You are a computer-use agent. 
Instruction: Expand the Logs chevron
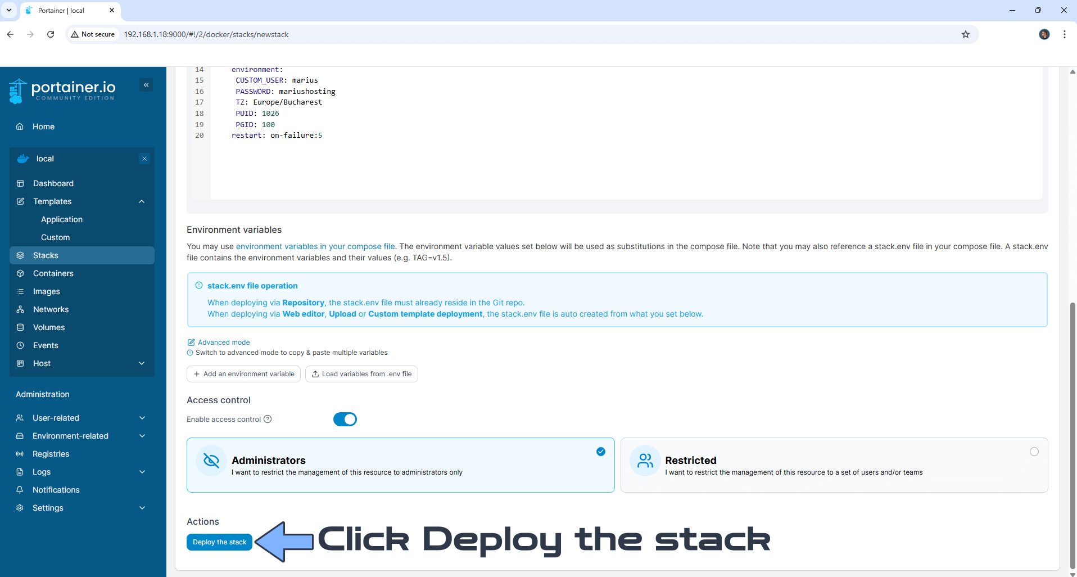click(x=142, y=472)
